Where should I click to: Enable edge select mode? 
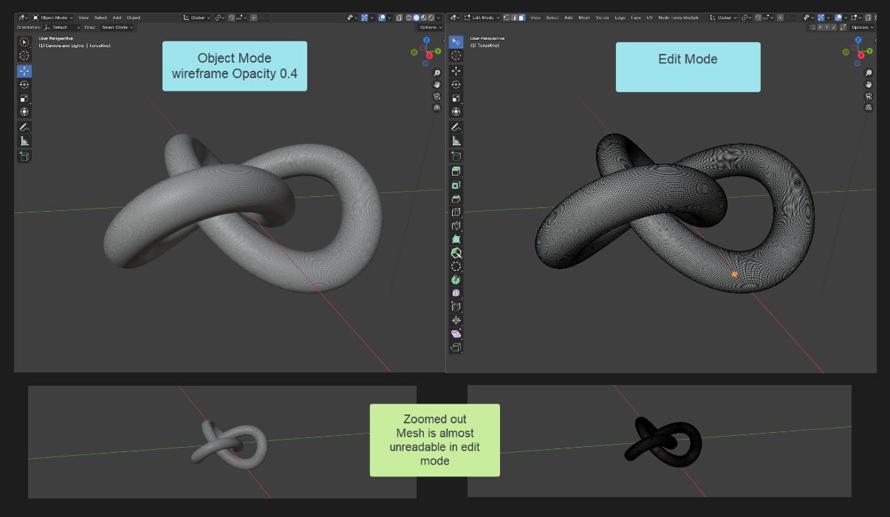(514, 17)
